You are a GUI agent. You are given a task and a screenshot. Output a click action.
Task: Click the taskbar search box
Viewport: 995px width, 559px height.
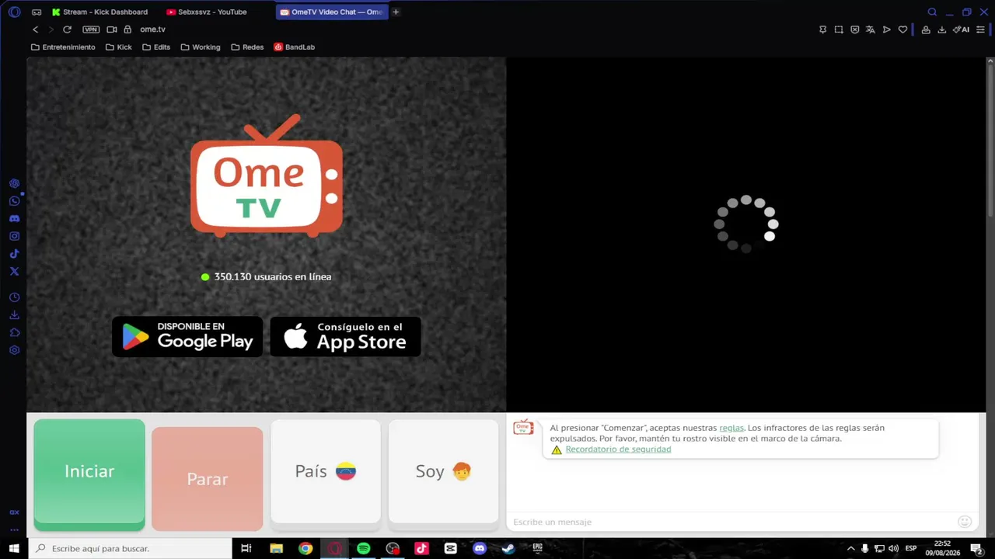[x=131, y=548]
